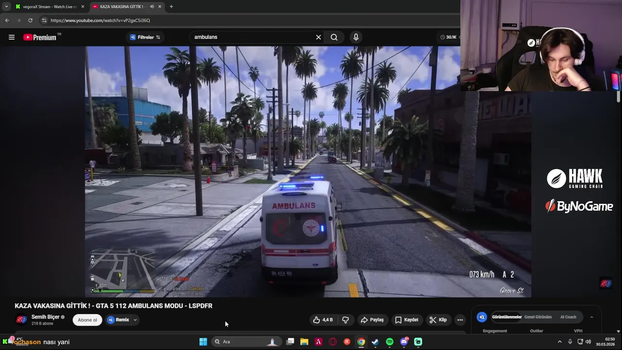Open Windows Start menu
The image size is (622, 350).
(203, 342)
